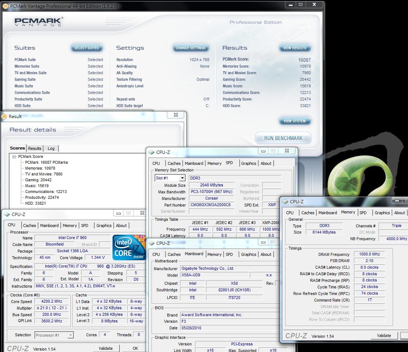This screenshot has width=408, height=352.
Task: Click the PCMark Vantage title bar icon
Action: 5,6
